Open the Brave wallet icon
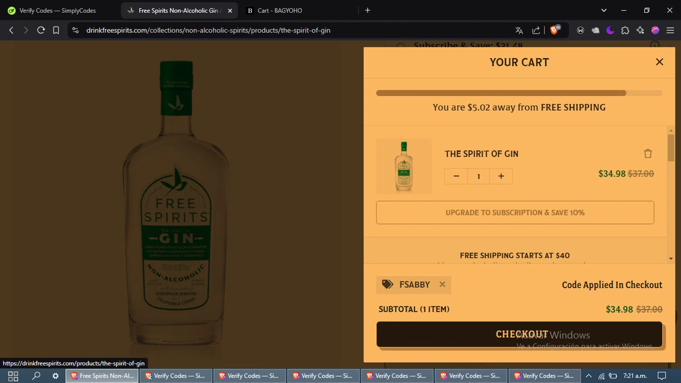Viewport: 681px width, 383px height. pyautogui.click(x=580, y=30)
